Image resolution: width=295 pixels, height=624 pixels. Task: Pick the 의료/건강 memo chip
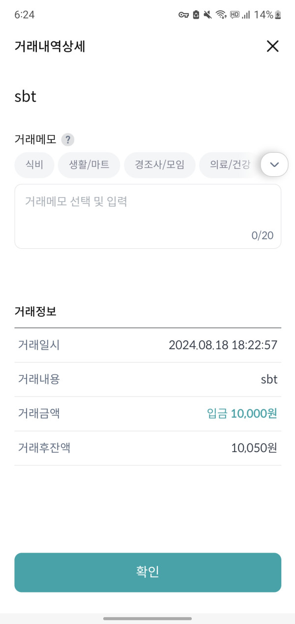click(x=230, y=165)
